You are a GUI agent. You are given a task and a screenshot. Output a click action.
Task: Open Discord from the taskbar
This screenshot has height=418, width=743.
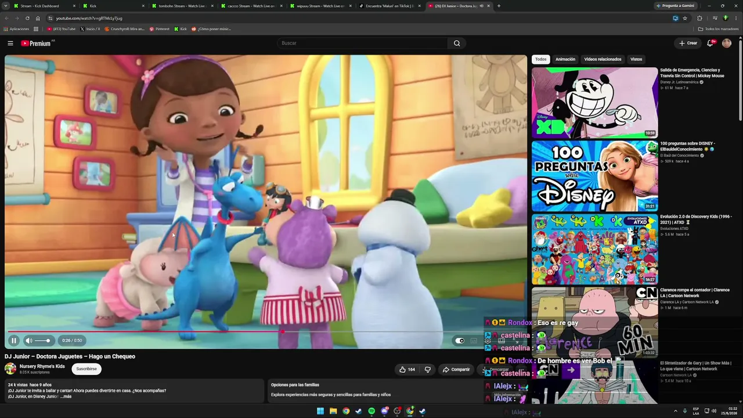384,411
